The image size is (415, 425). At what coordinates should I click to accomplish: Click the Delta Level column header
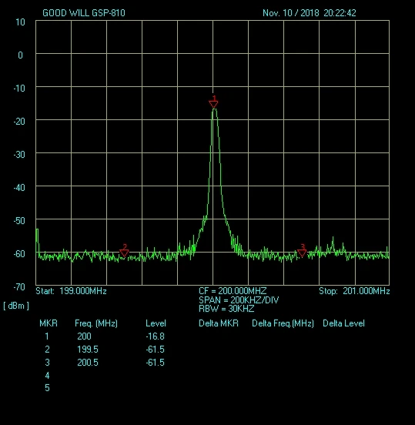[343, 323]
